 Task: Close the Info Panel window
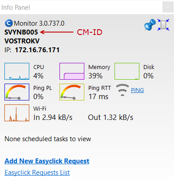[168, 7]
